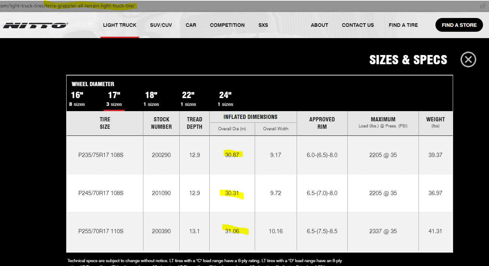Click tread depth value 13.1
Image resolution: width=489 pixels, height=266 pixels.
[194, 231]
